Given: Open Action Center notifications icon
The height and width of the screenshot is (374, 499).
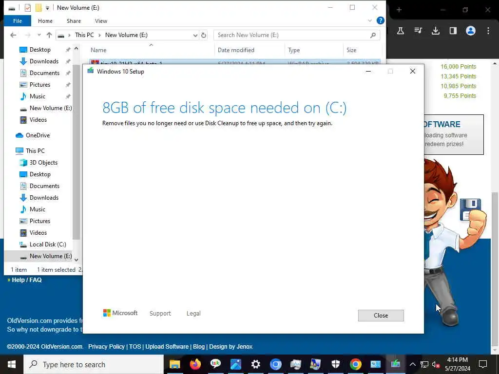Looking at the screenshot, I should tap(483, 364).
